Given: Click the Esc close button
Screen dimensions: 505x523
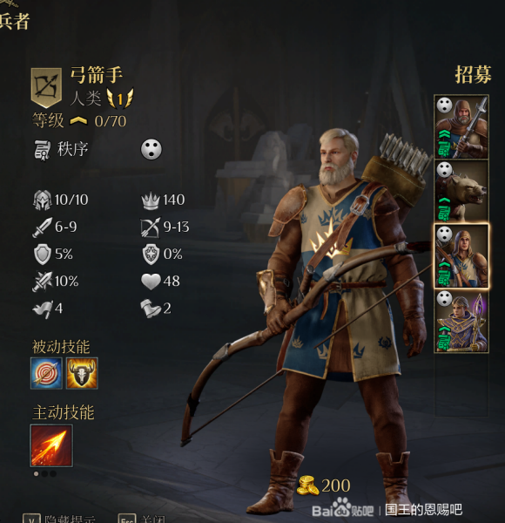Looking at the screenshot, I should (x=127, y=519).
